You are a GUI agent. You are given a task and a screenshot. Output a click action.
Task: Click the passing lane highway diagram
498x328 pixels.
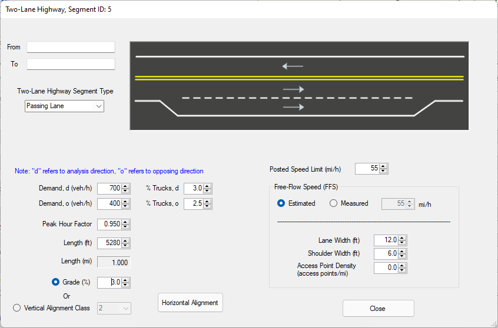coord(299,86)
